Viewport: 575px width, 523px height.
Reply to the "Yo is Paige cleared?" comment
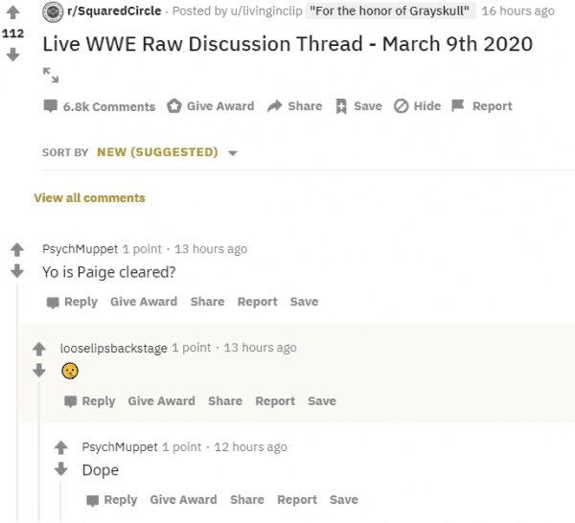tap(72, 302)
